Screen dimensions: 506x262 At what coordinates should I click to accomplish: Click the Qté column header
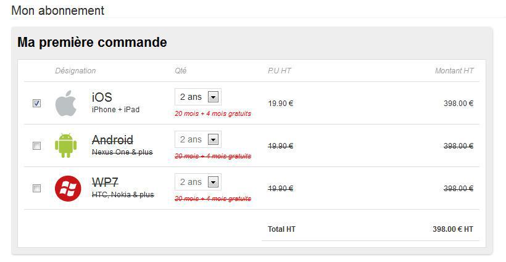click(181, 71)
